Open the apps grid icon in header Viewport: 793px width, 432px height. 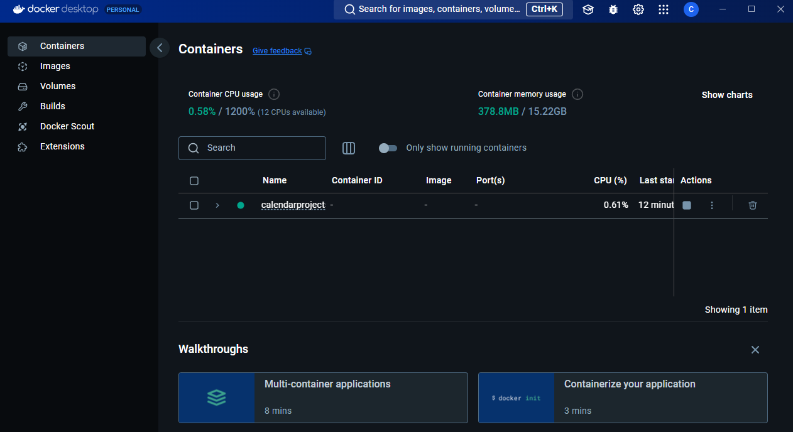[x=664, y=9]
